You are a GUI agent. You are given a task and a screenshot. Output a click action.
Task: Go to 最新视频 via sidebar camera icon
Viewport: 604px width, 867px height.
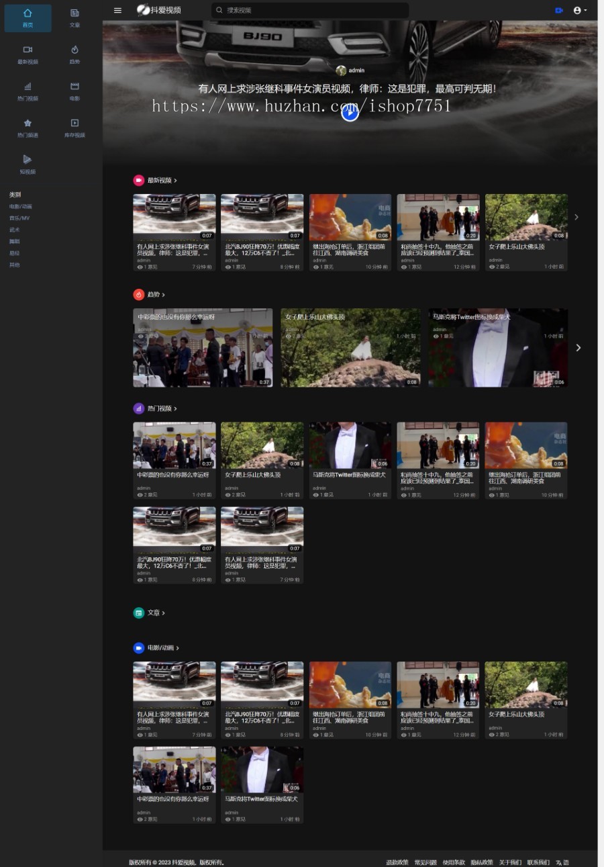(x=28, y=50)
